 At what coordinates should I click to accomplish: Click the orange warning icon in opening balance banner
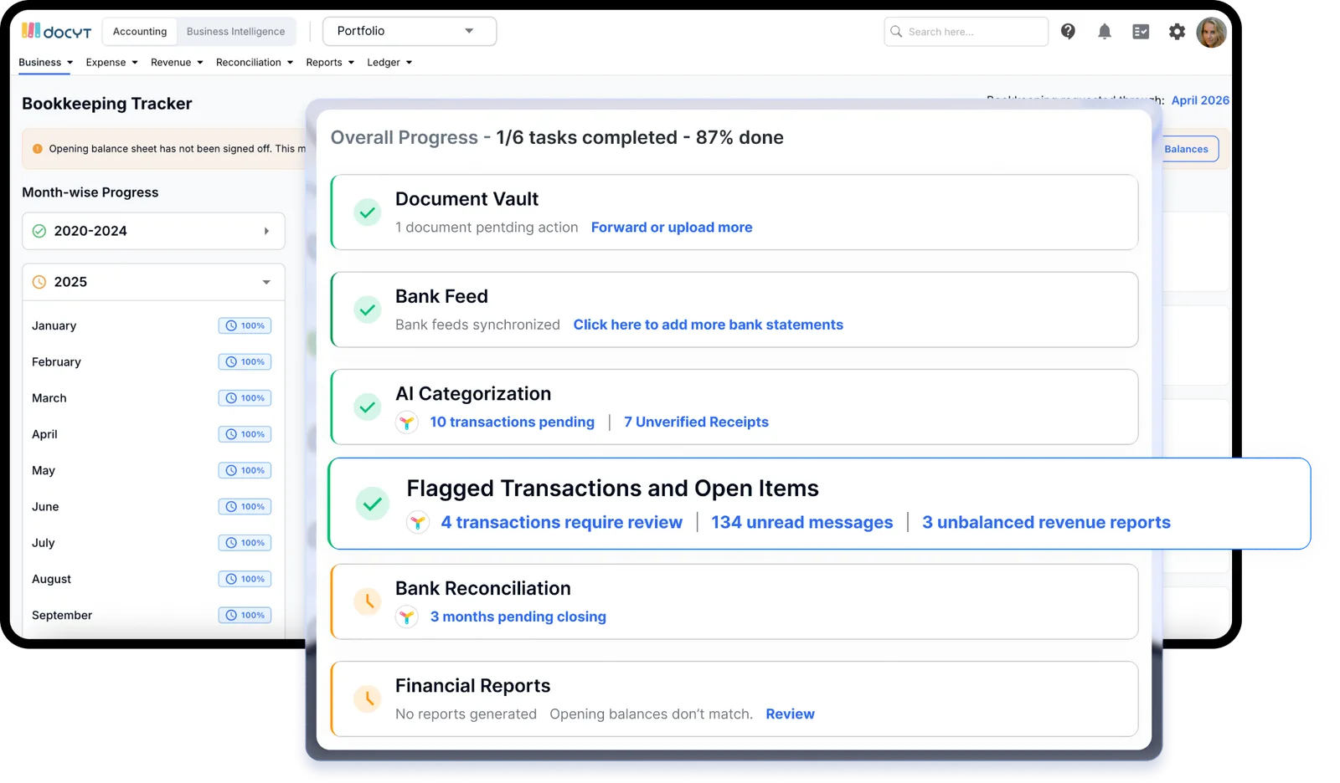coord(38,149)
